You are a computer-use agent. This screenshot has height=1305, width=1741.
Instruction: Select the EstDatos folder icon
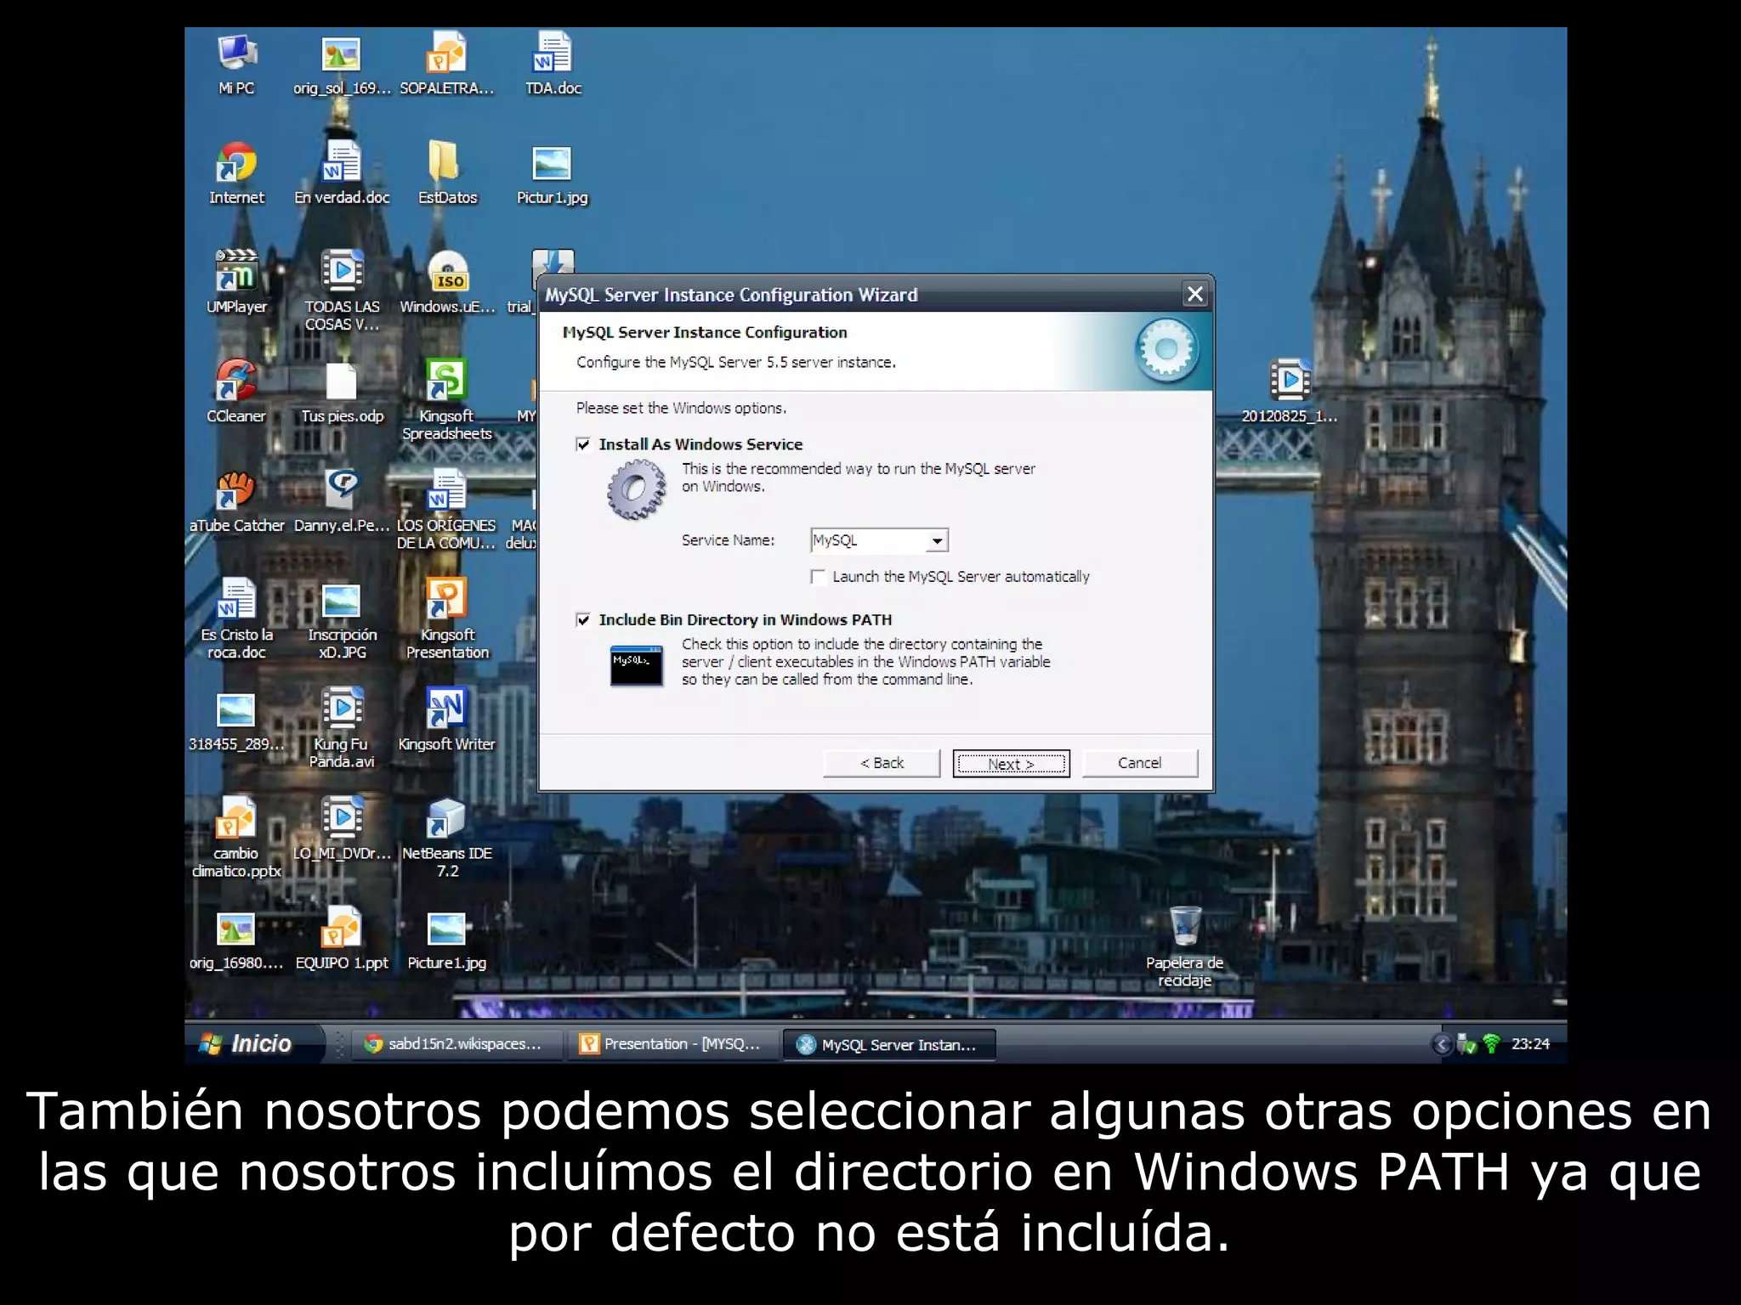point(447,174)
